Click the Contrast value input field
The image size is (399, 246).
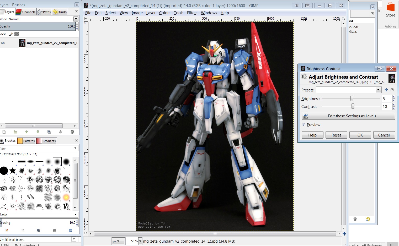pos(387,106)
